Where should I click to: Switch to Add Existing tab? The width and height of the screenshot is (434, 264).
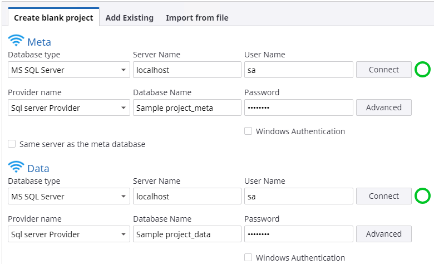(x=129, y=18)
